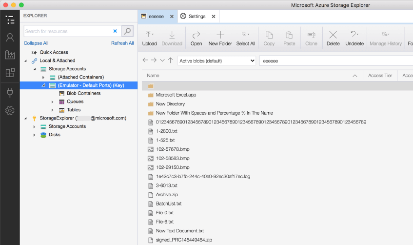Image resolution: width=413 pixels, height=245 pixels.
Task: Open the Settings gear in left sidebar
Action: pyautogui.click(x=10, y=110)
